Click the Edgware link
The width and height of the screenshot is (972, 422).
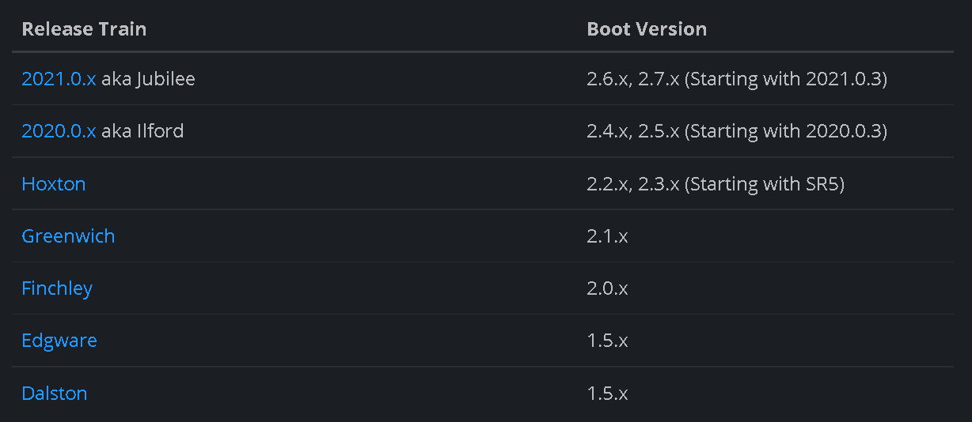tap(59, 341)
